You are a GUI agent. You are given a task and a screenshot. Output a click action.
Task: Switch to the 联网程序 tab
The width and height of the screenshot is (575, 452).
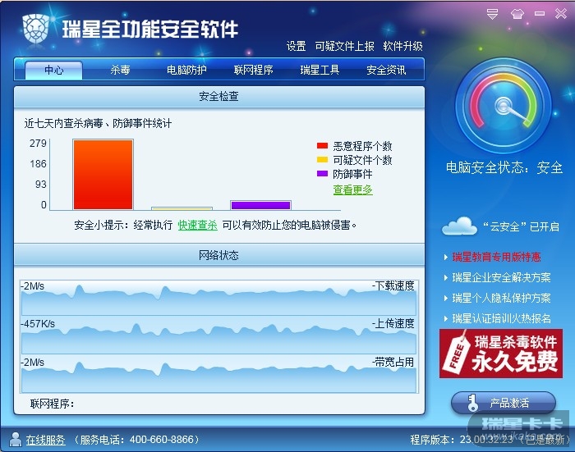(253, 70)
